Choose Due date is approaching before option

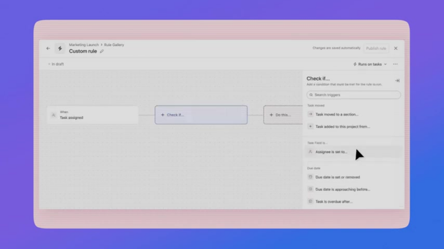coord(342,190)
